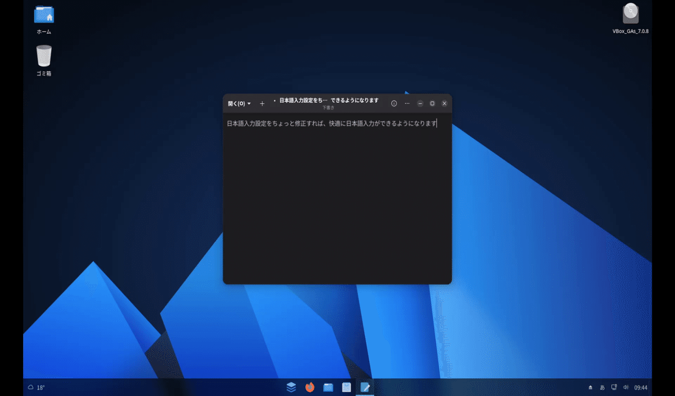
Task: Click the software stack icon in the taskbar
Action: 291,387
